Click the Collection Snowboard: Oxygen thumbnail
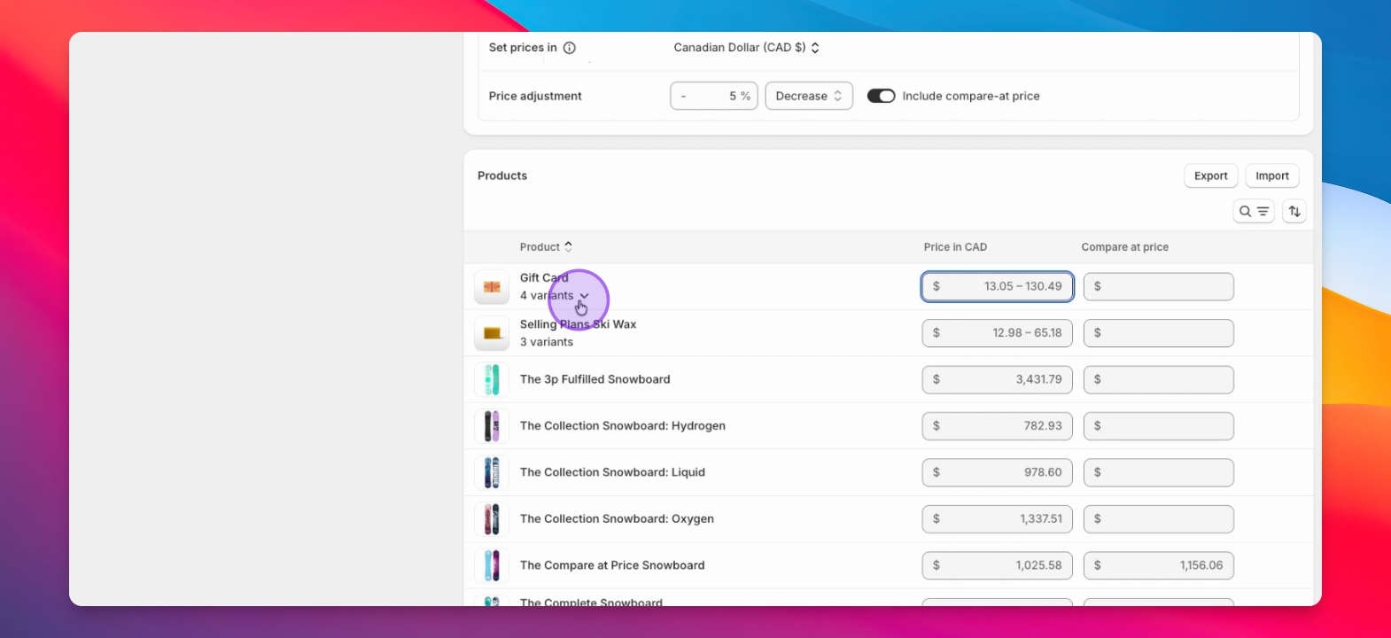 [x=492, y=519]
